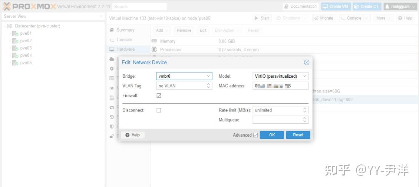Click the pve01 server status icon

coord(15,34)
